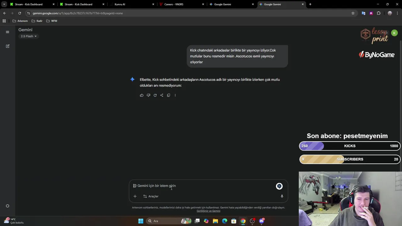Activate the microphone voice input
This screenshot has height=226, width=402.
pyautogui.click(x=282, y=196)
